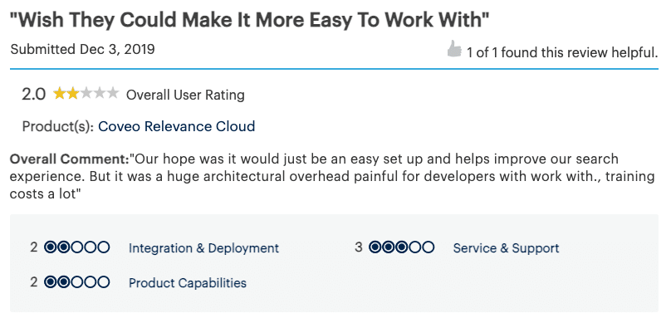671x323 pixels.
Task: Open the Service & Support rating link
Action: 506,248
